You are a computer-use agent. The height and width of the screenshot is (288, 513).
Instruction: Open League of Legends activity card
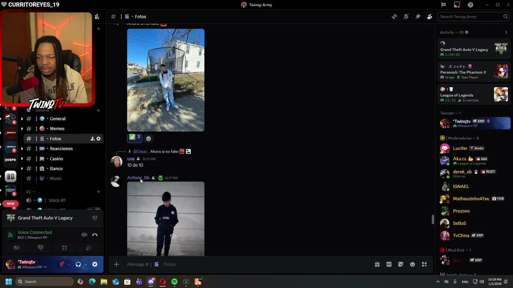point(474,95)
